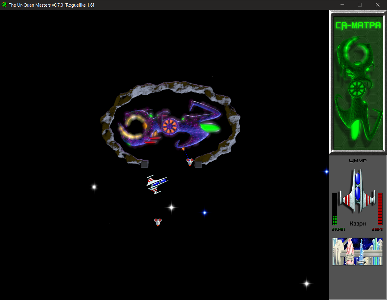Click the Chmmr ship icon in status panel

pyautogui.click(x=358, y=191)
